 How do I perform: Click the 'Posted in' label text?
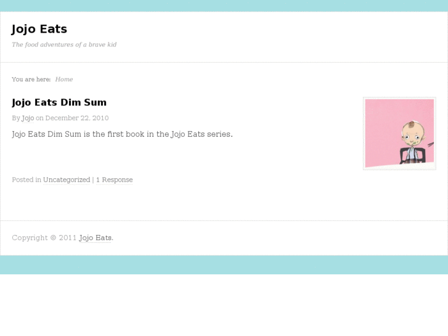pos(26,180)
